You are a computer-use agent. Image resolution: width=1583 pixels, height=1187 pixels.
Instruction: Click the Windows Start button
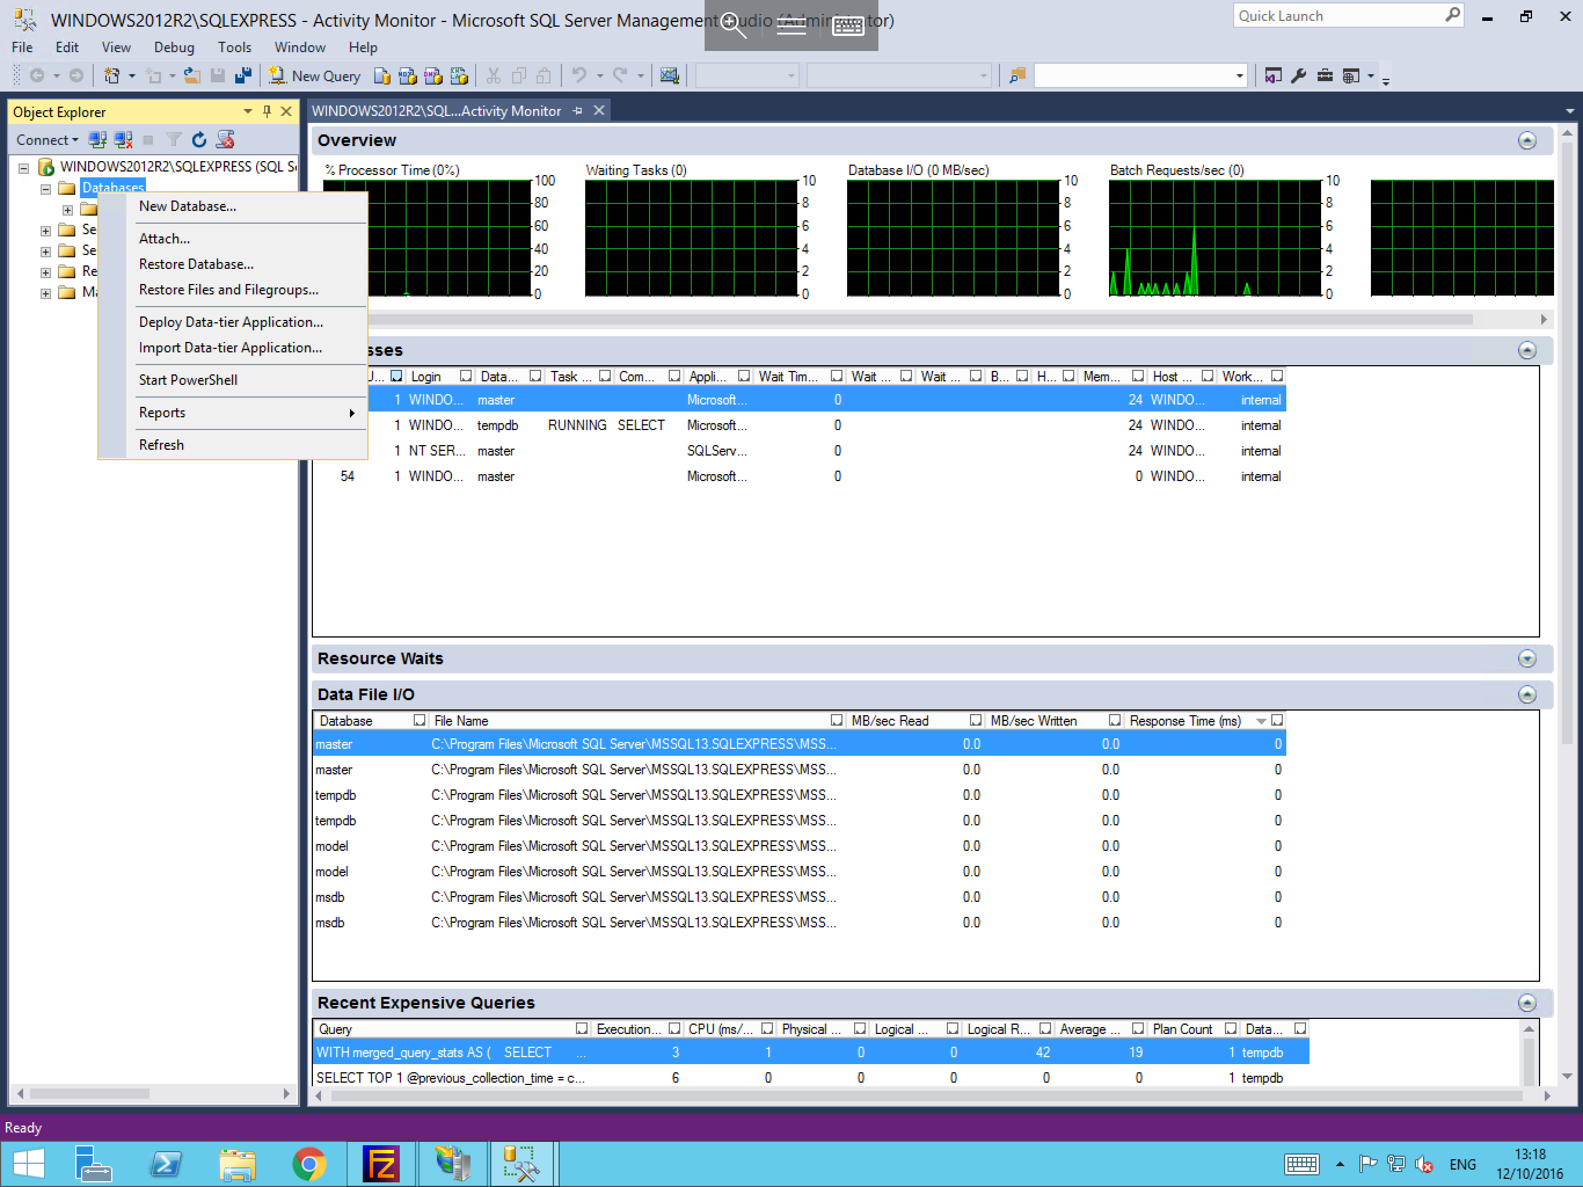30,1164
